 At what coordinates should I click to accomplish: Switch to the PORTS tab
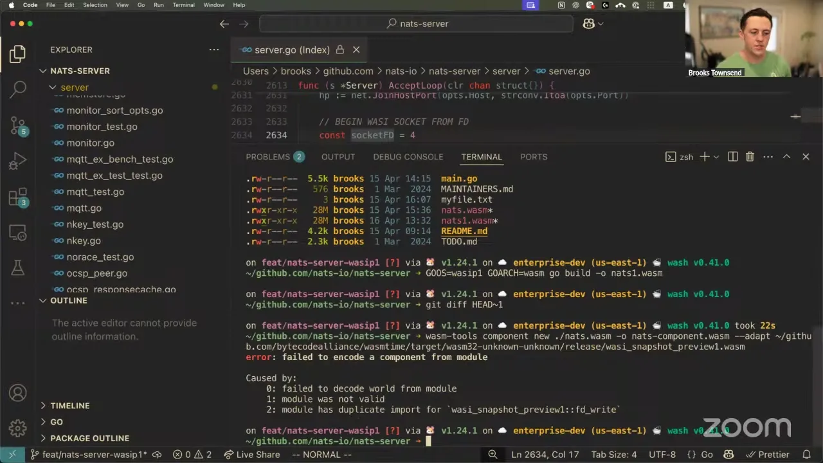[534, 157]
